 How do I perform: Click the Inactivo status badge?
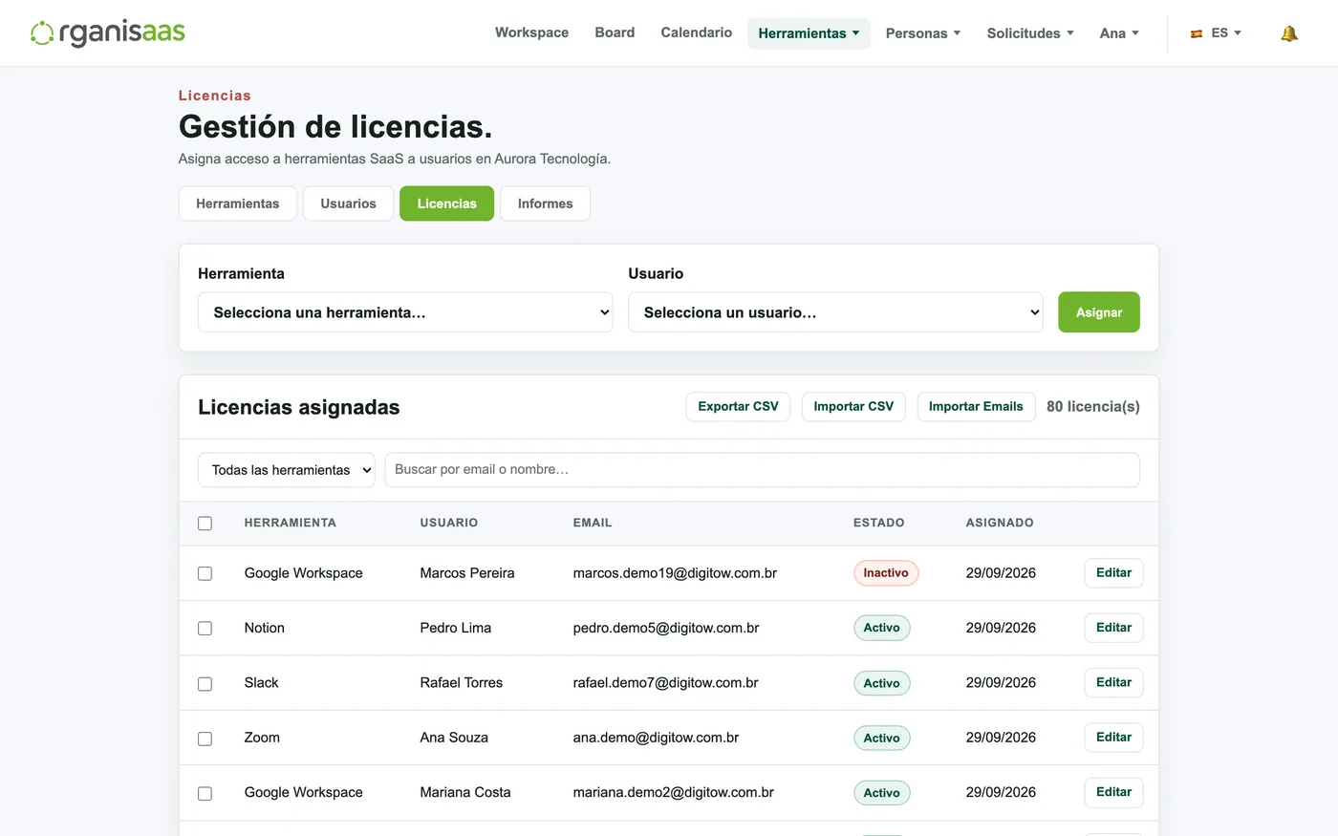tap(886, 573)
